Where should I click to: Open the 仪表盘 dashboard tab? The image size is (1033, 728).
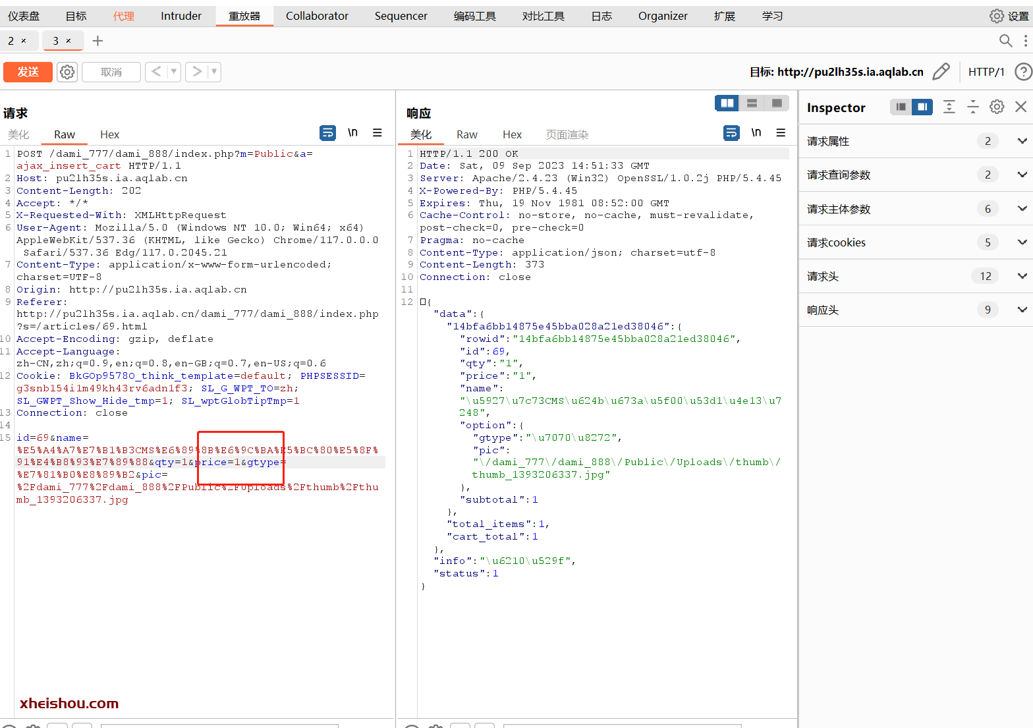pyautogui.click(x=24, y=16)
